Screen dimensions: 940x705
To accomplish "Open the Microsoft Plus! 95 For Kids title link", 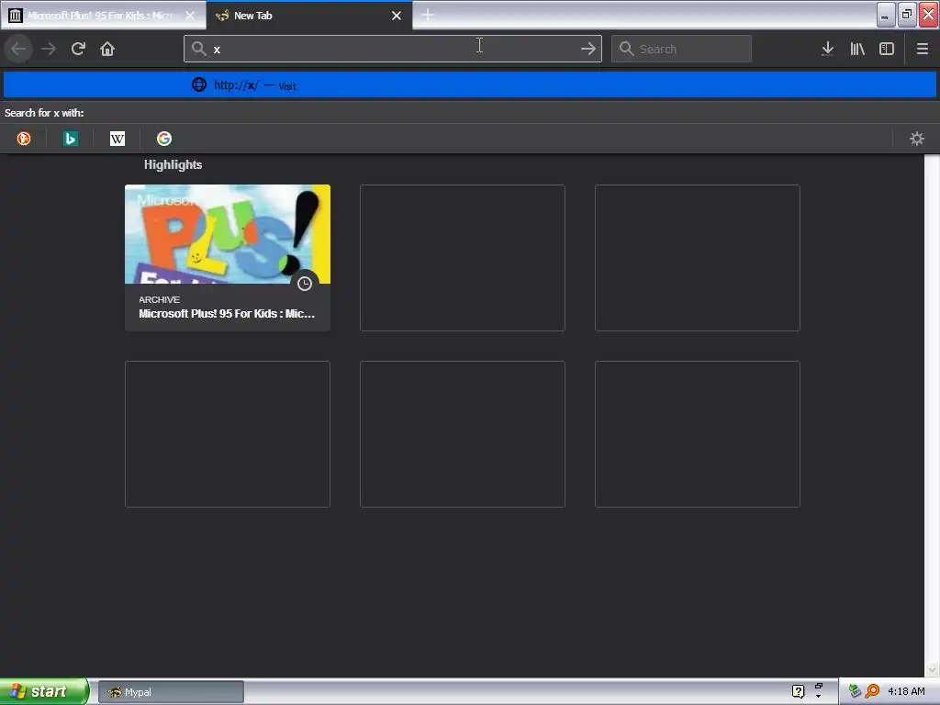I will coord(227,314).
